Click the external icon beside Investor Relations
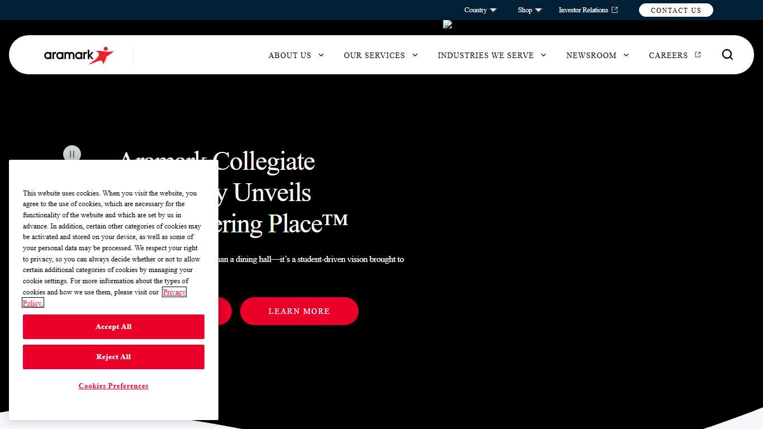763x429 pixels. tap(615, 10)
